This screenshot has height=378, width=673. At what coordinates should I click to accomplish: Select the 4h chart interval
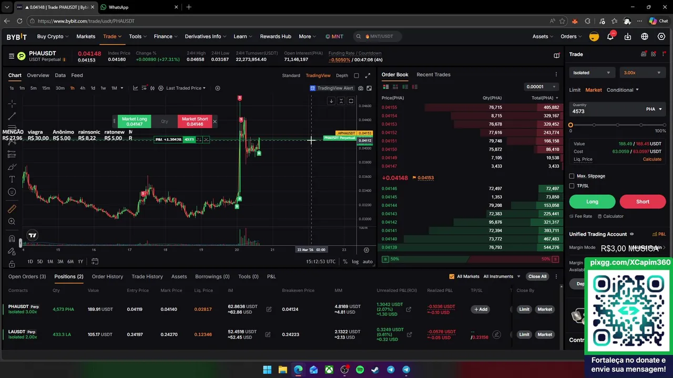click(x=83, y=88)
